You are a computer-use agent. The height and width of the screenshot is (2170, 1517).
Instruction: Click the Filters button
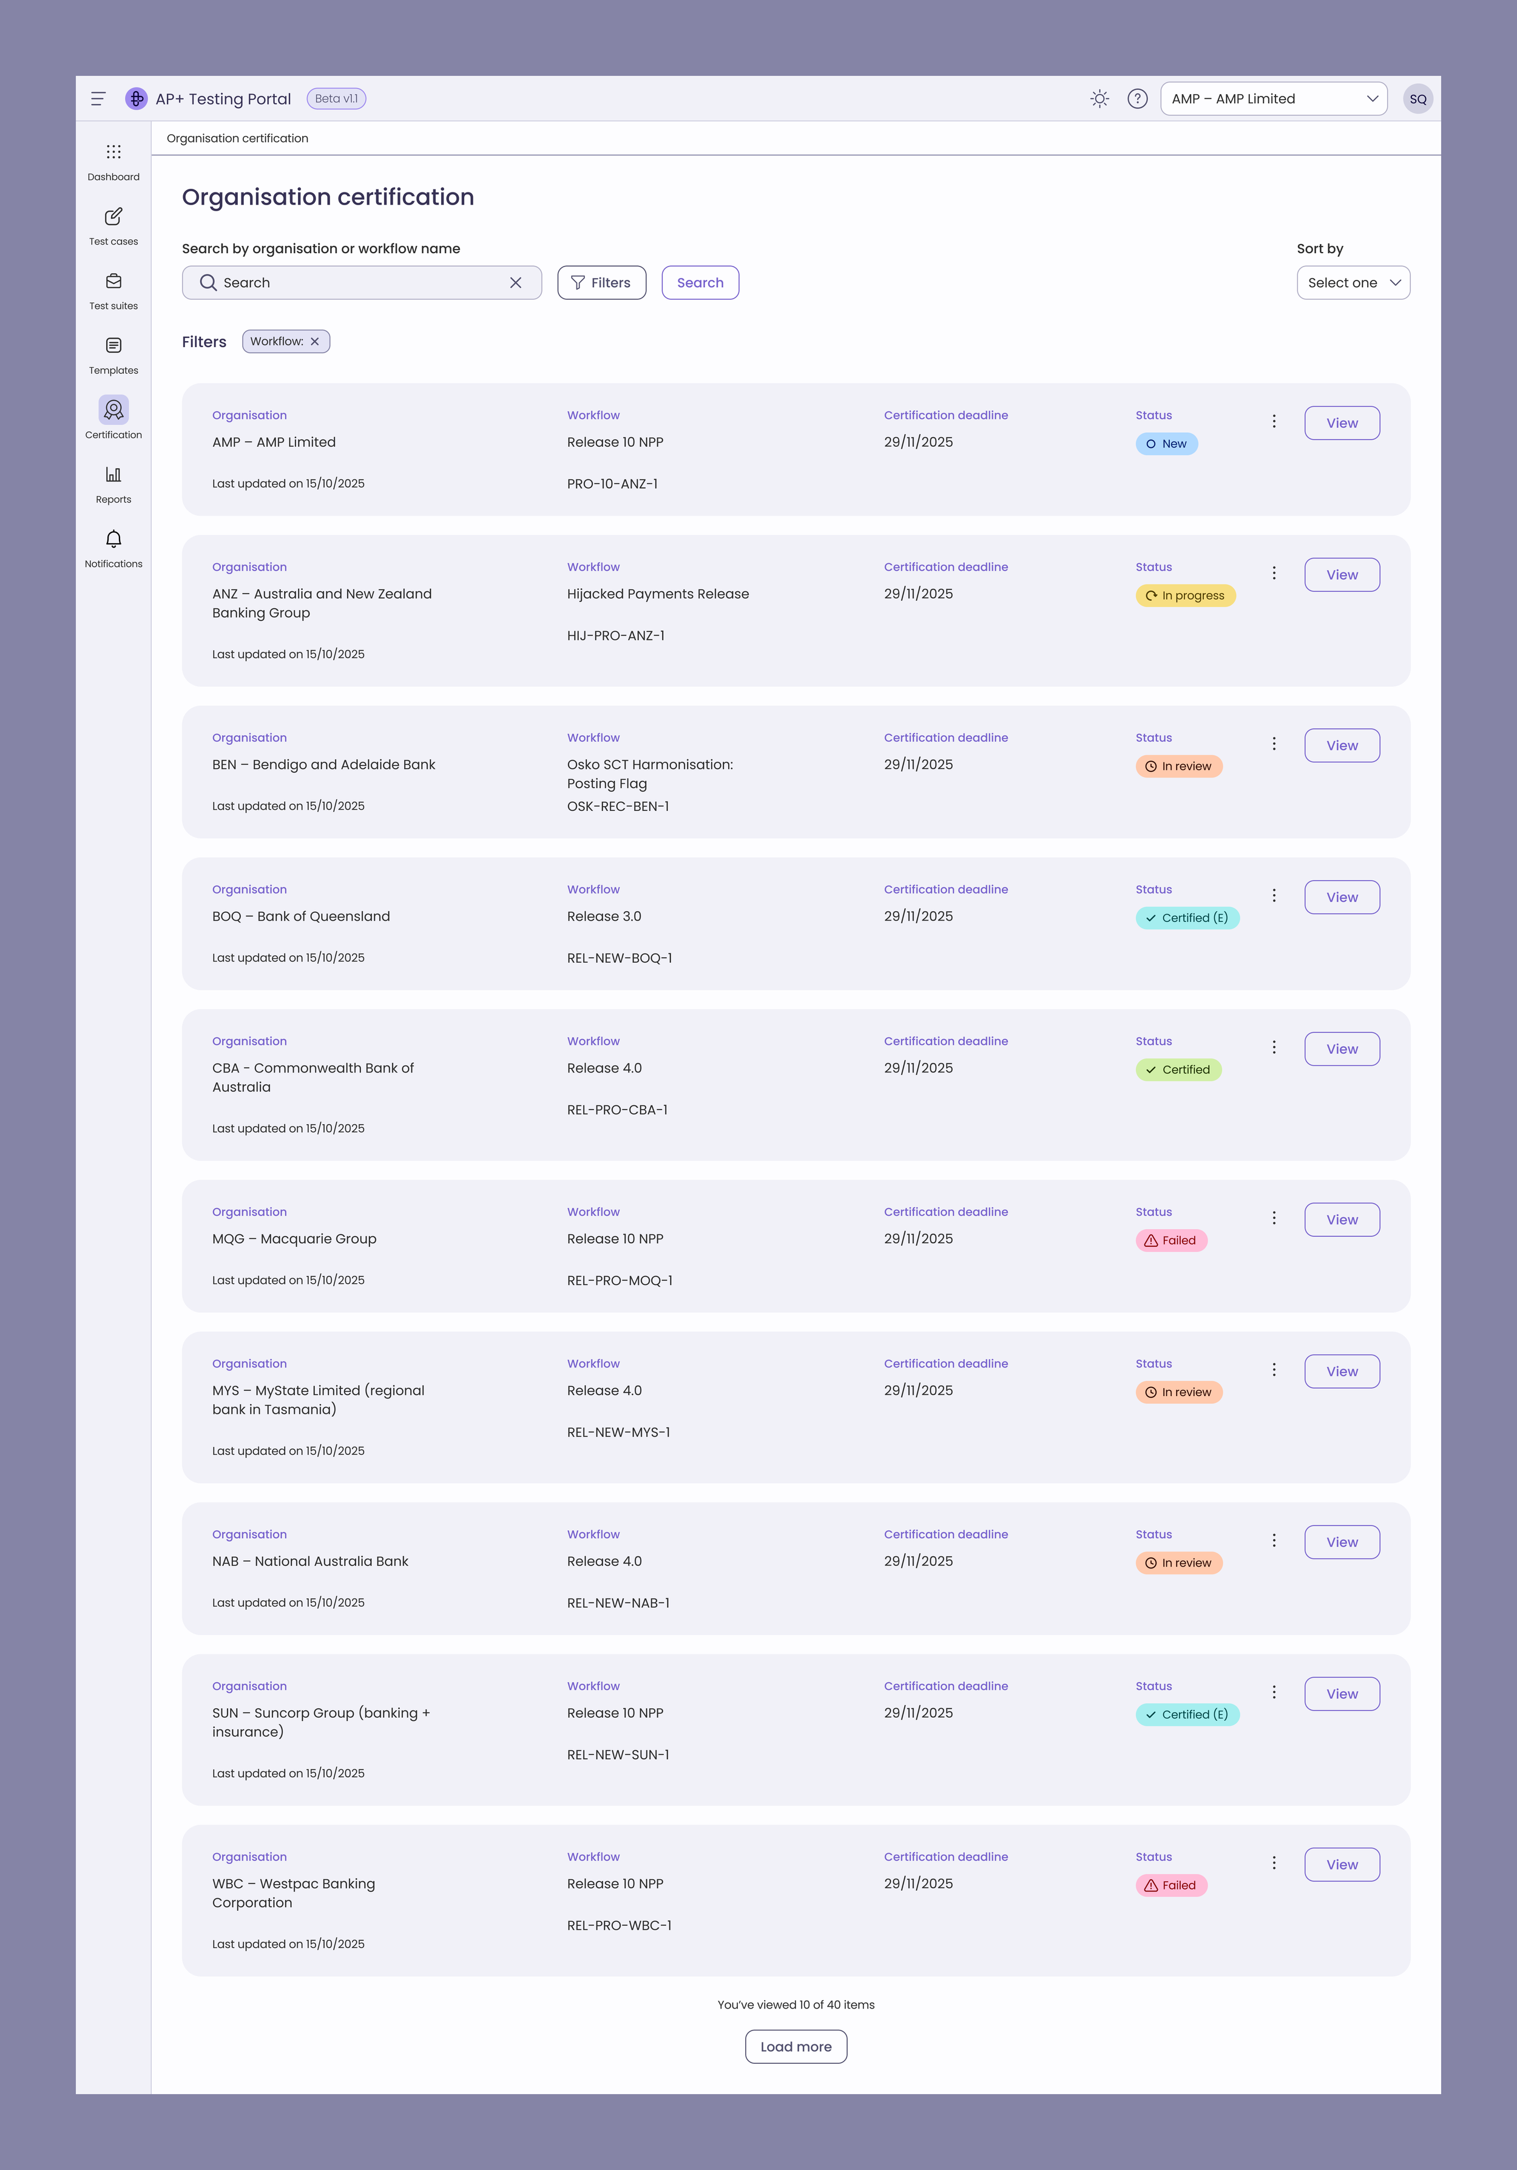tap(602, 283)
